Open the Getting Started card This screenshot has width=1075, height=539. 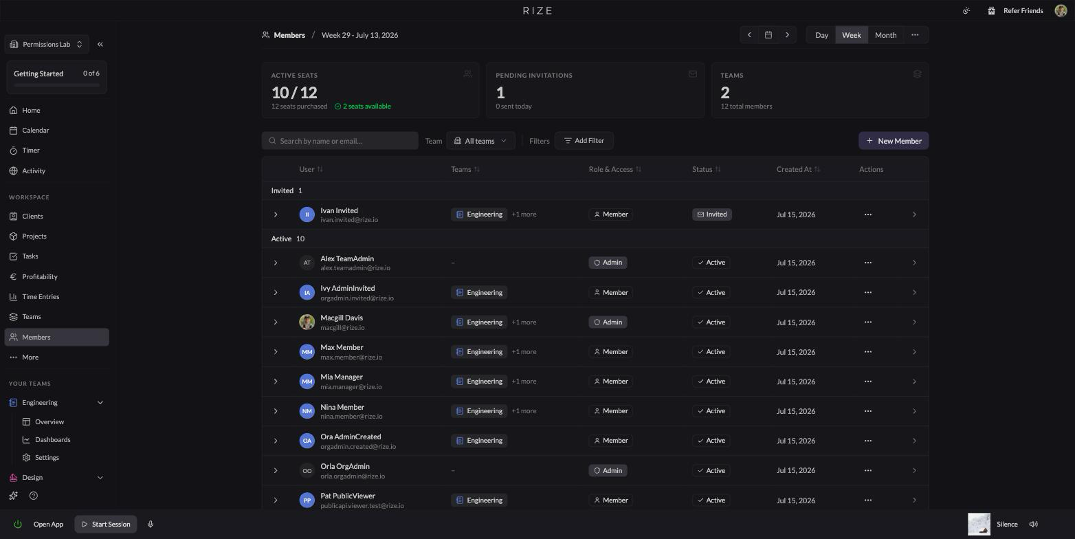(56, 76)
